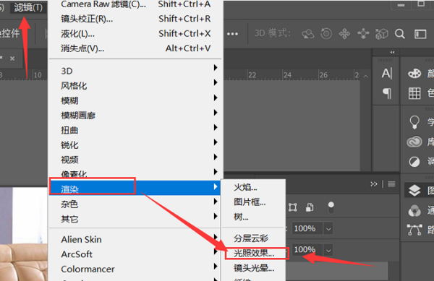434x281 pixels.
Task: Expand the 杂色 noise submenu
Action: 136,204
